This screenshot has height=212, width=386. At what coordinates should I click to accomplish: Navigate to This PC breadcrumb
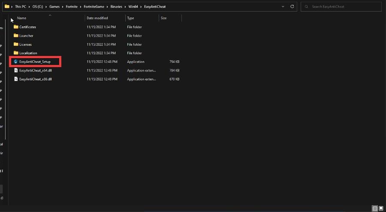[21, 7]
